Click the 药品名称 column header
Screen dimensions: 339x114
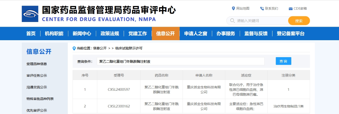pyautogui.click(x=162, y=75)
